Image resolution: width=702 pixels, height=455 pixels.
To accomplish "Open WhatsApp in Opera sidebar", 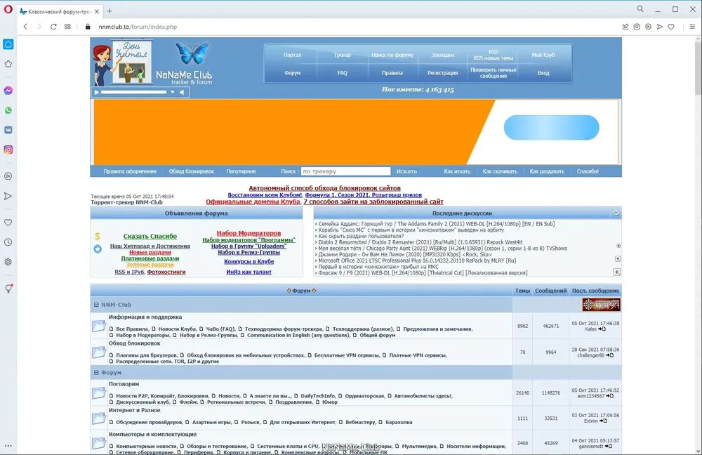I will [x=8, y=110].
